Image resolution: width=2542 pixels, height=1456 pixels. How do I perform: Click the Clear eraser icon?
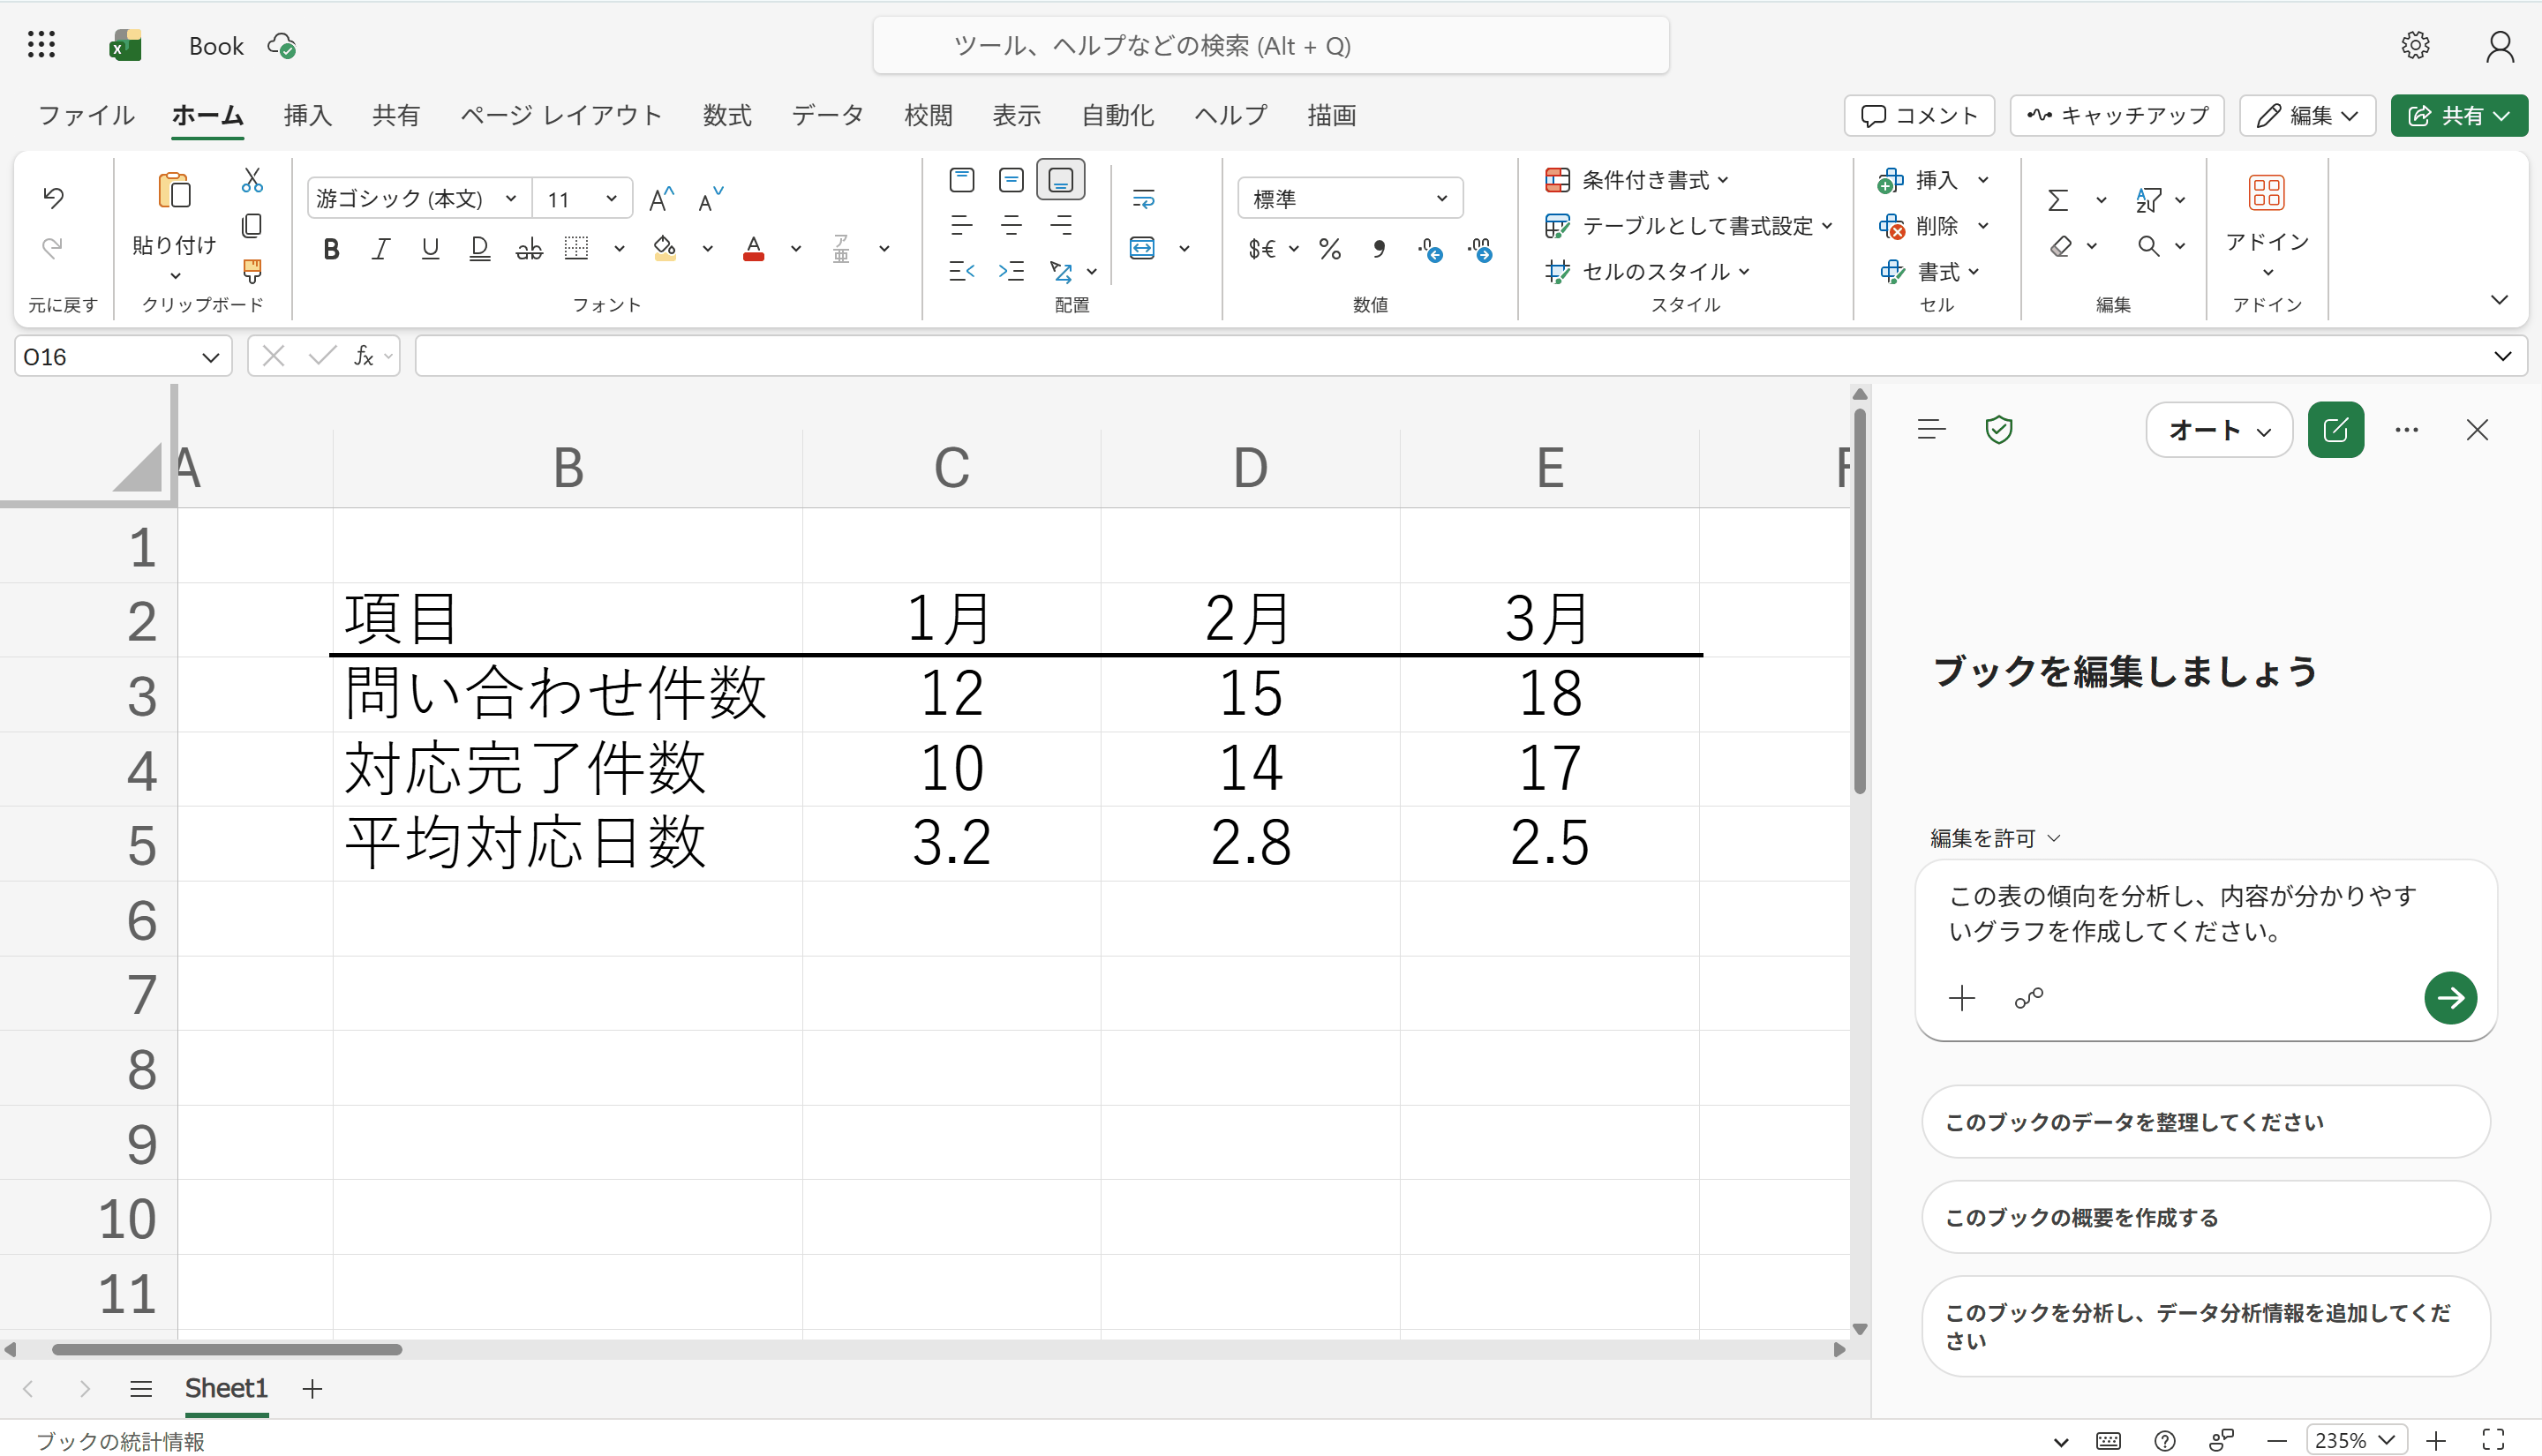tap(2060, 246)
